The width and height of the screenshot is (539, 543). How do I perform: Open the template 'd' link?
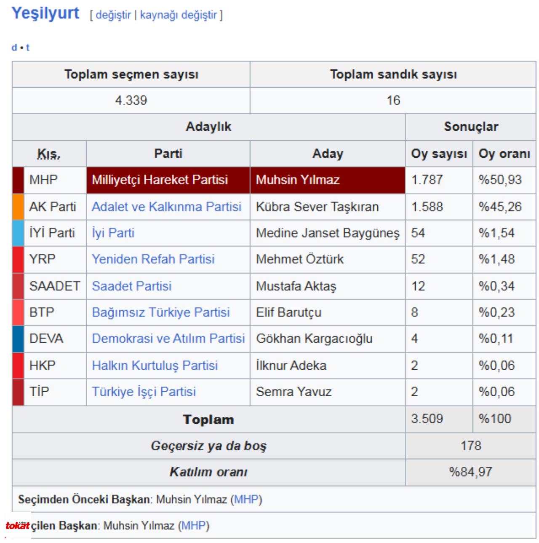coord(14,48)
